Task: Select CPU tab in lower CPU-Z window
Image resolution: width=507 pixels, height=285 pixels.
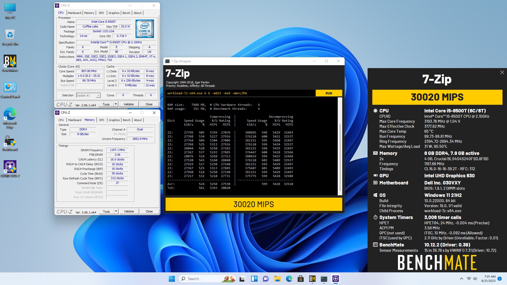Action: click(61, 120)
